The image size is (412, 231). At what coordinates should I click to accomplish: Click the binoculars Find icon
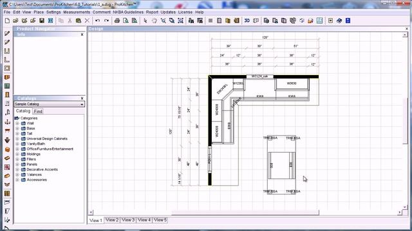(x=191, y=21)
